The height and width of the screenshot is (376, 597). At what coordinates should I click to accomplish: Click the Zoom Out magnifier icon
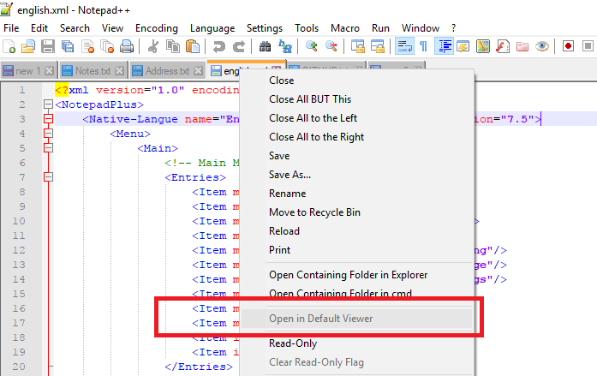tap(331, 46)
